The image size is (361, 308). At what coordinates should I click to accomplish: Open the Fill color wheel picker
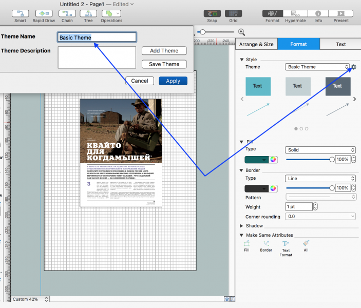click(273, 160)
